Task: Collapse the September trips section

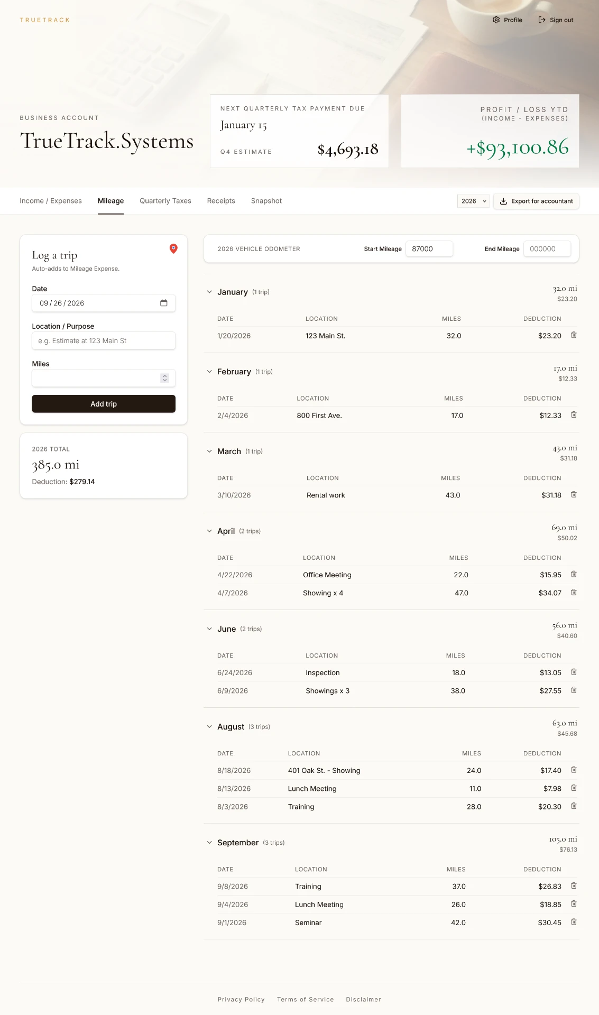Action: coord(209,843)
